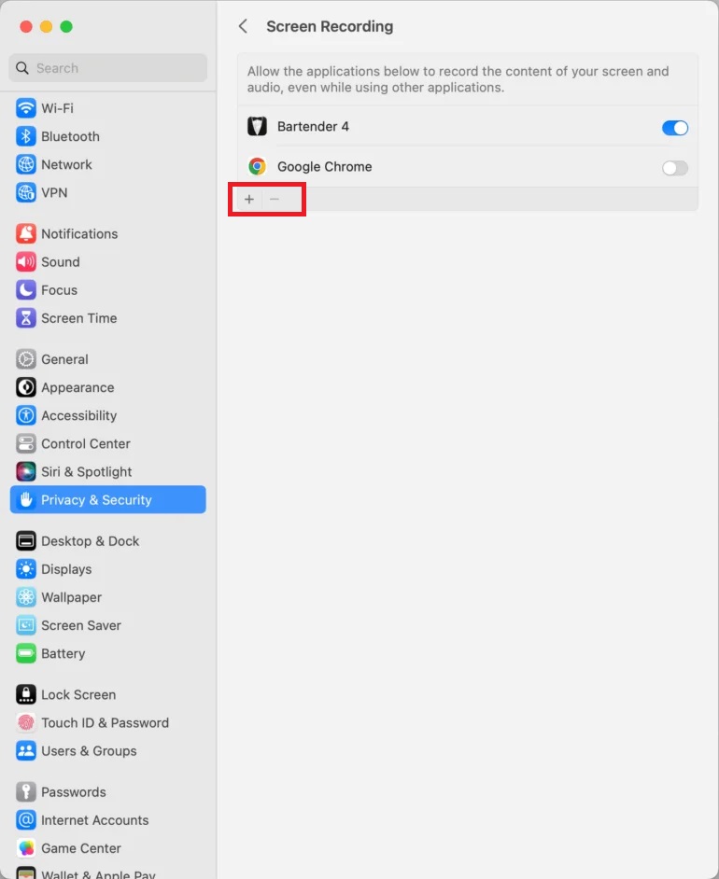Select the Screen Time hourglass icon
This screenshot has width=719, height=879.
point(26,318)
